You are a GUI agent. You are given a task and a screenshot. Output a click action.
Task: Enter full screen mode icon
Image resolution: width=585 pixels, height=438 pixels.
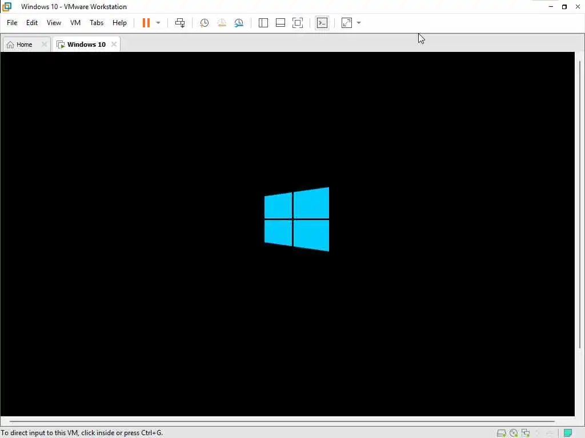(297, 23)
